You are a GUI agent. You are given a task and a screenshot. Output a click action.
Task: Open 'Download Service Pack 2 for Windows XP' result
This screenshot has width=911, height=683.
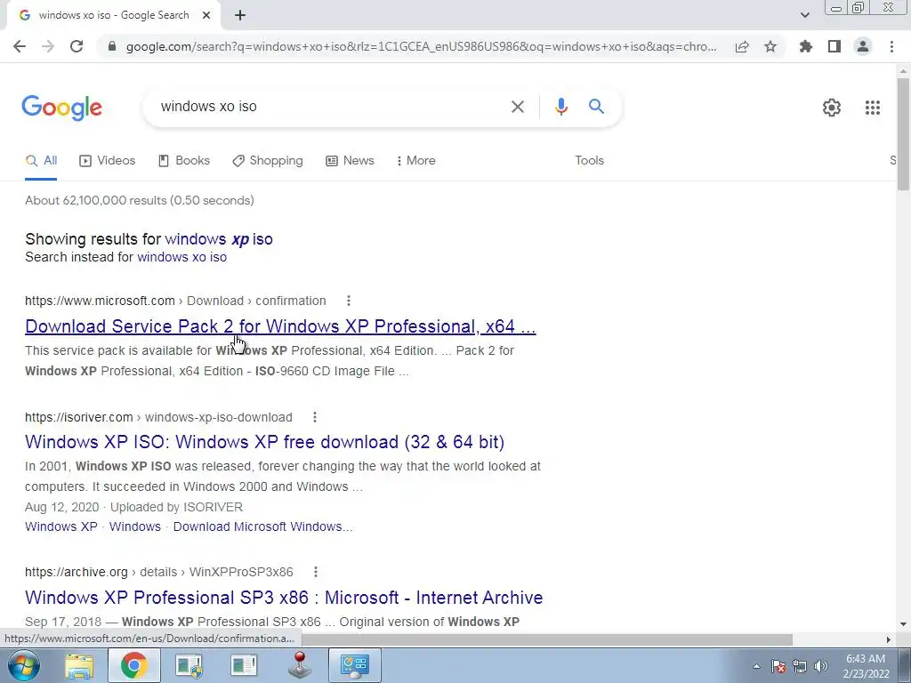tap(280, 326)
